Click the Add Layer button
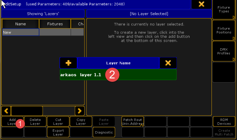237x140 pixels. 12,122
